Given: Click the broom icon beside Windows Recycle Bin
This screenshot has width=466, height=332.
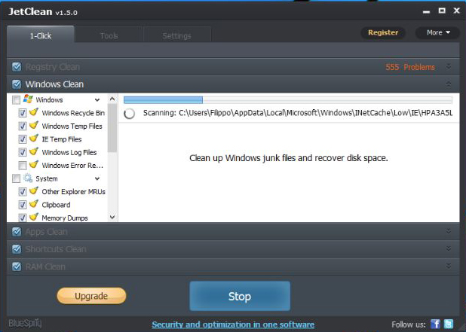Looking at the screenshot, I should coord(34,112).
